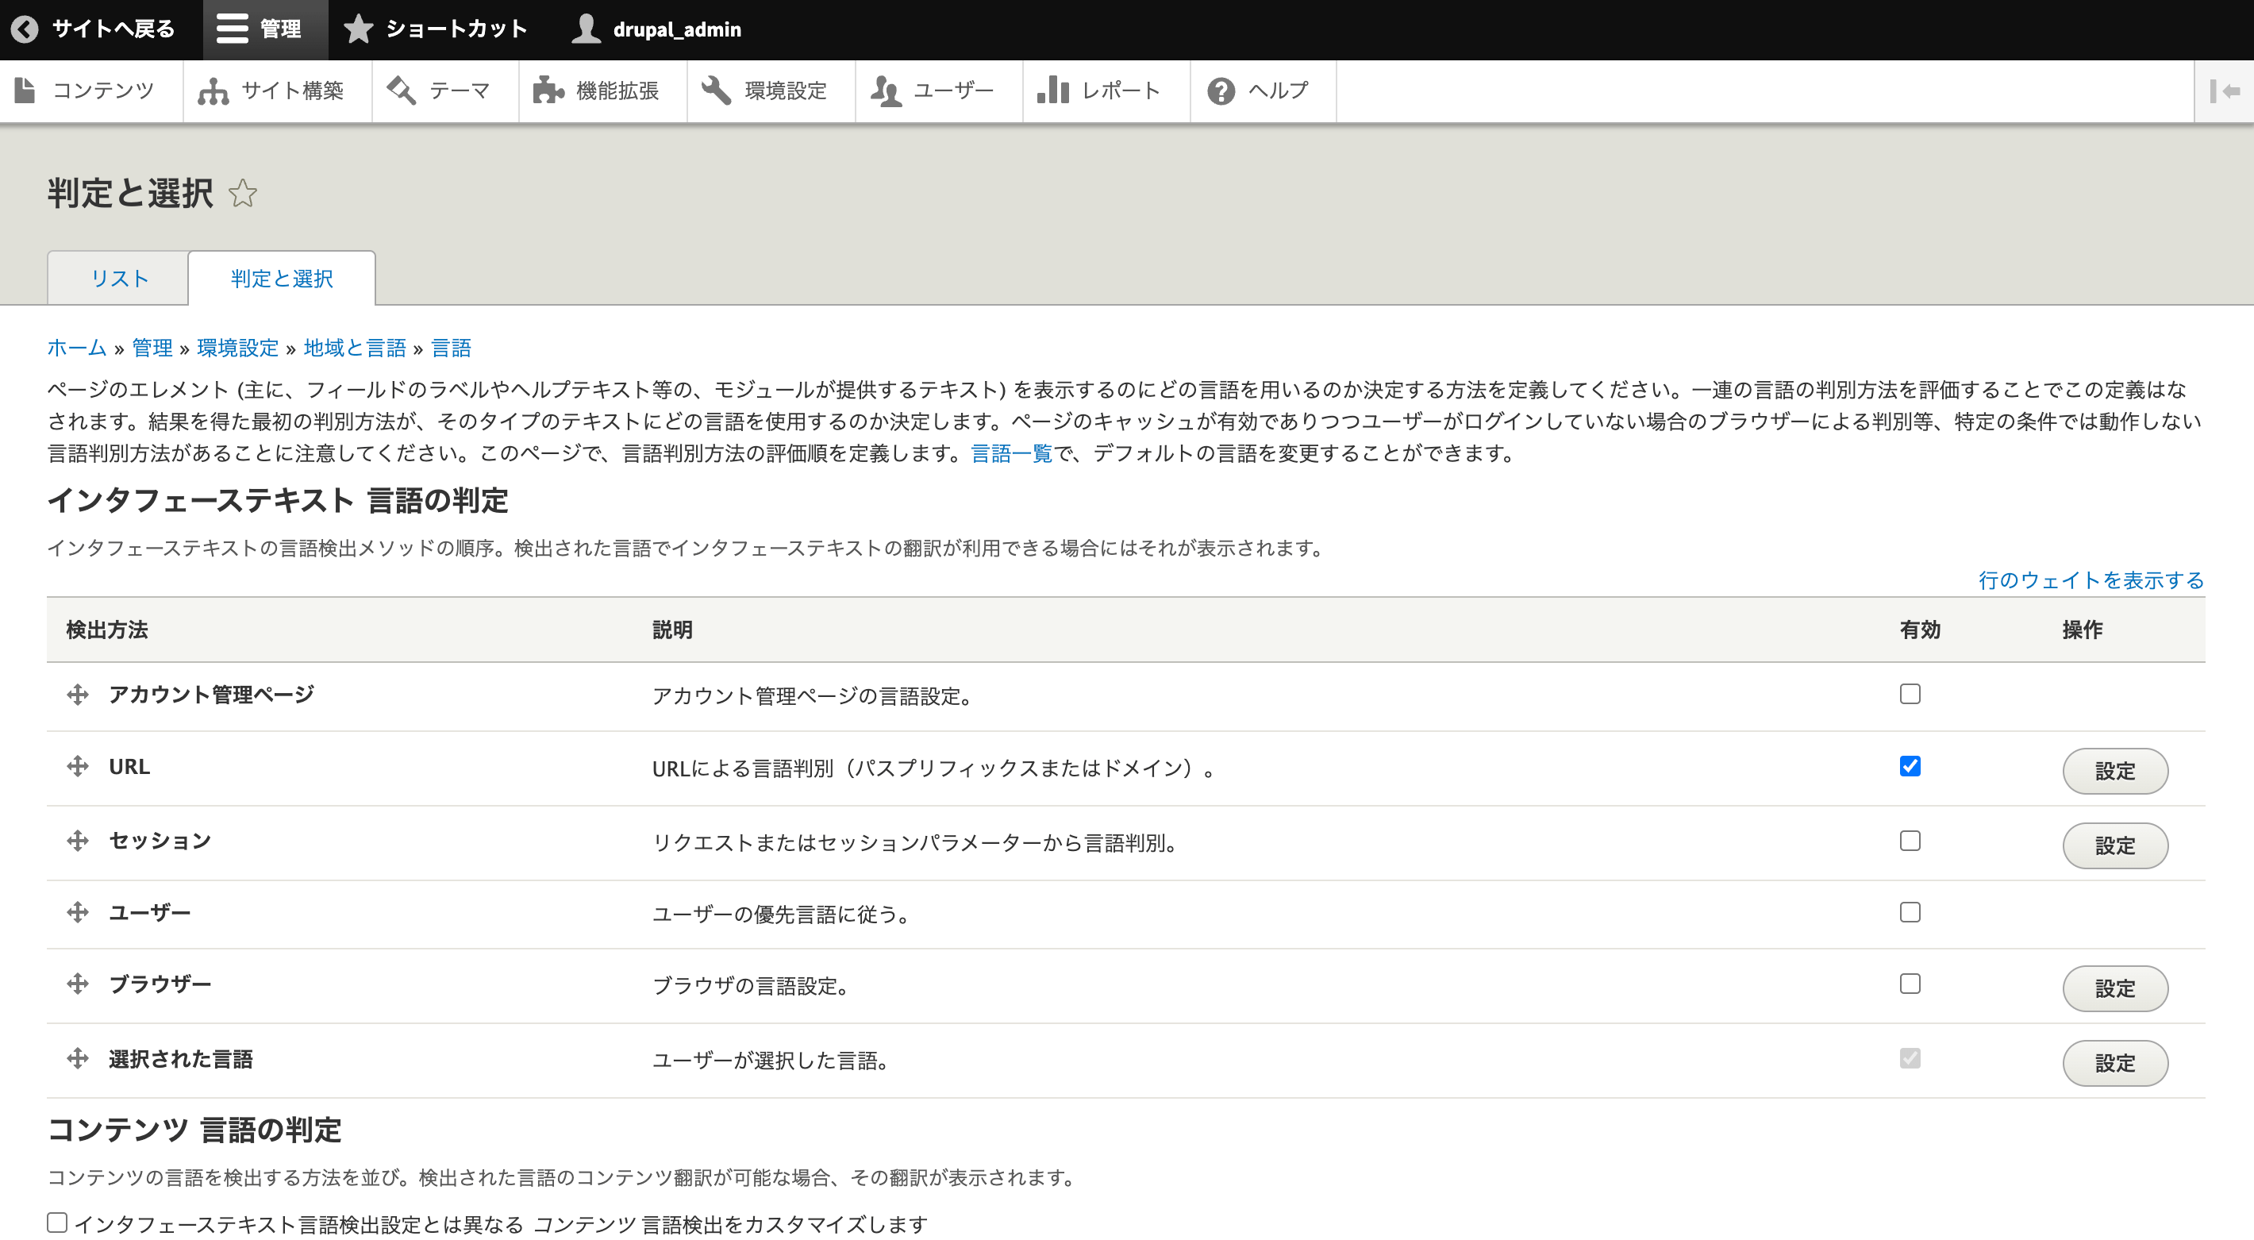Click the back arrow icon beside サイトへ戻る
Viewport: 2254px width, 1240px height.
25,29
